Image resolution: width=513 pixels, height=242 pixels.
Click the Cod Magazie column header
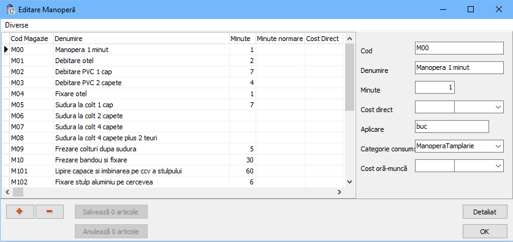(x=31, y=39)
